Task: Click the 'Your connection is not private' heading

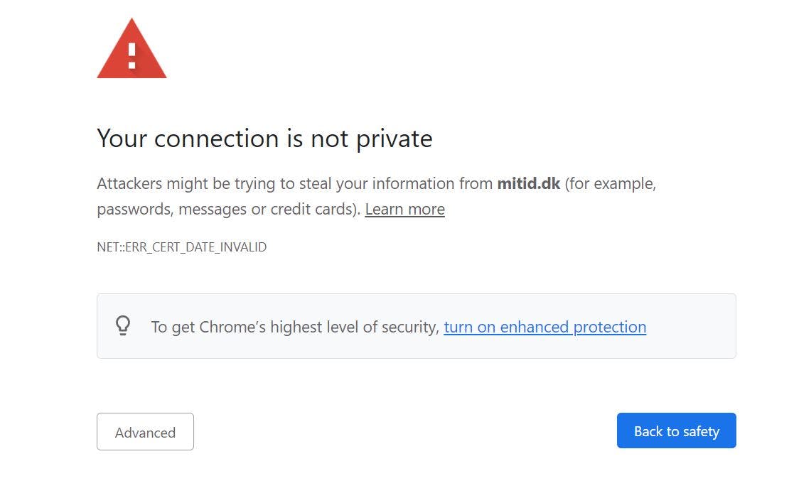Action: tap(264, 138)
